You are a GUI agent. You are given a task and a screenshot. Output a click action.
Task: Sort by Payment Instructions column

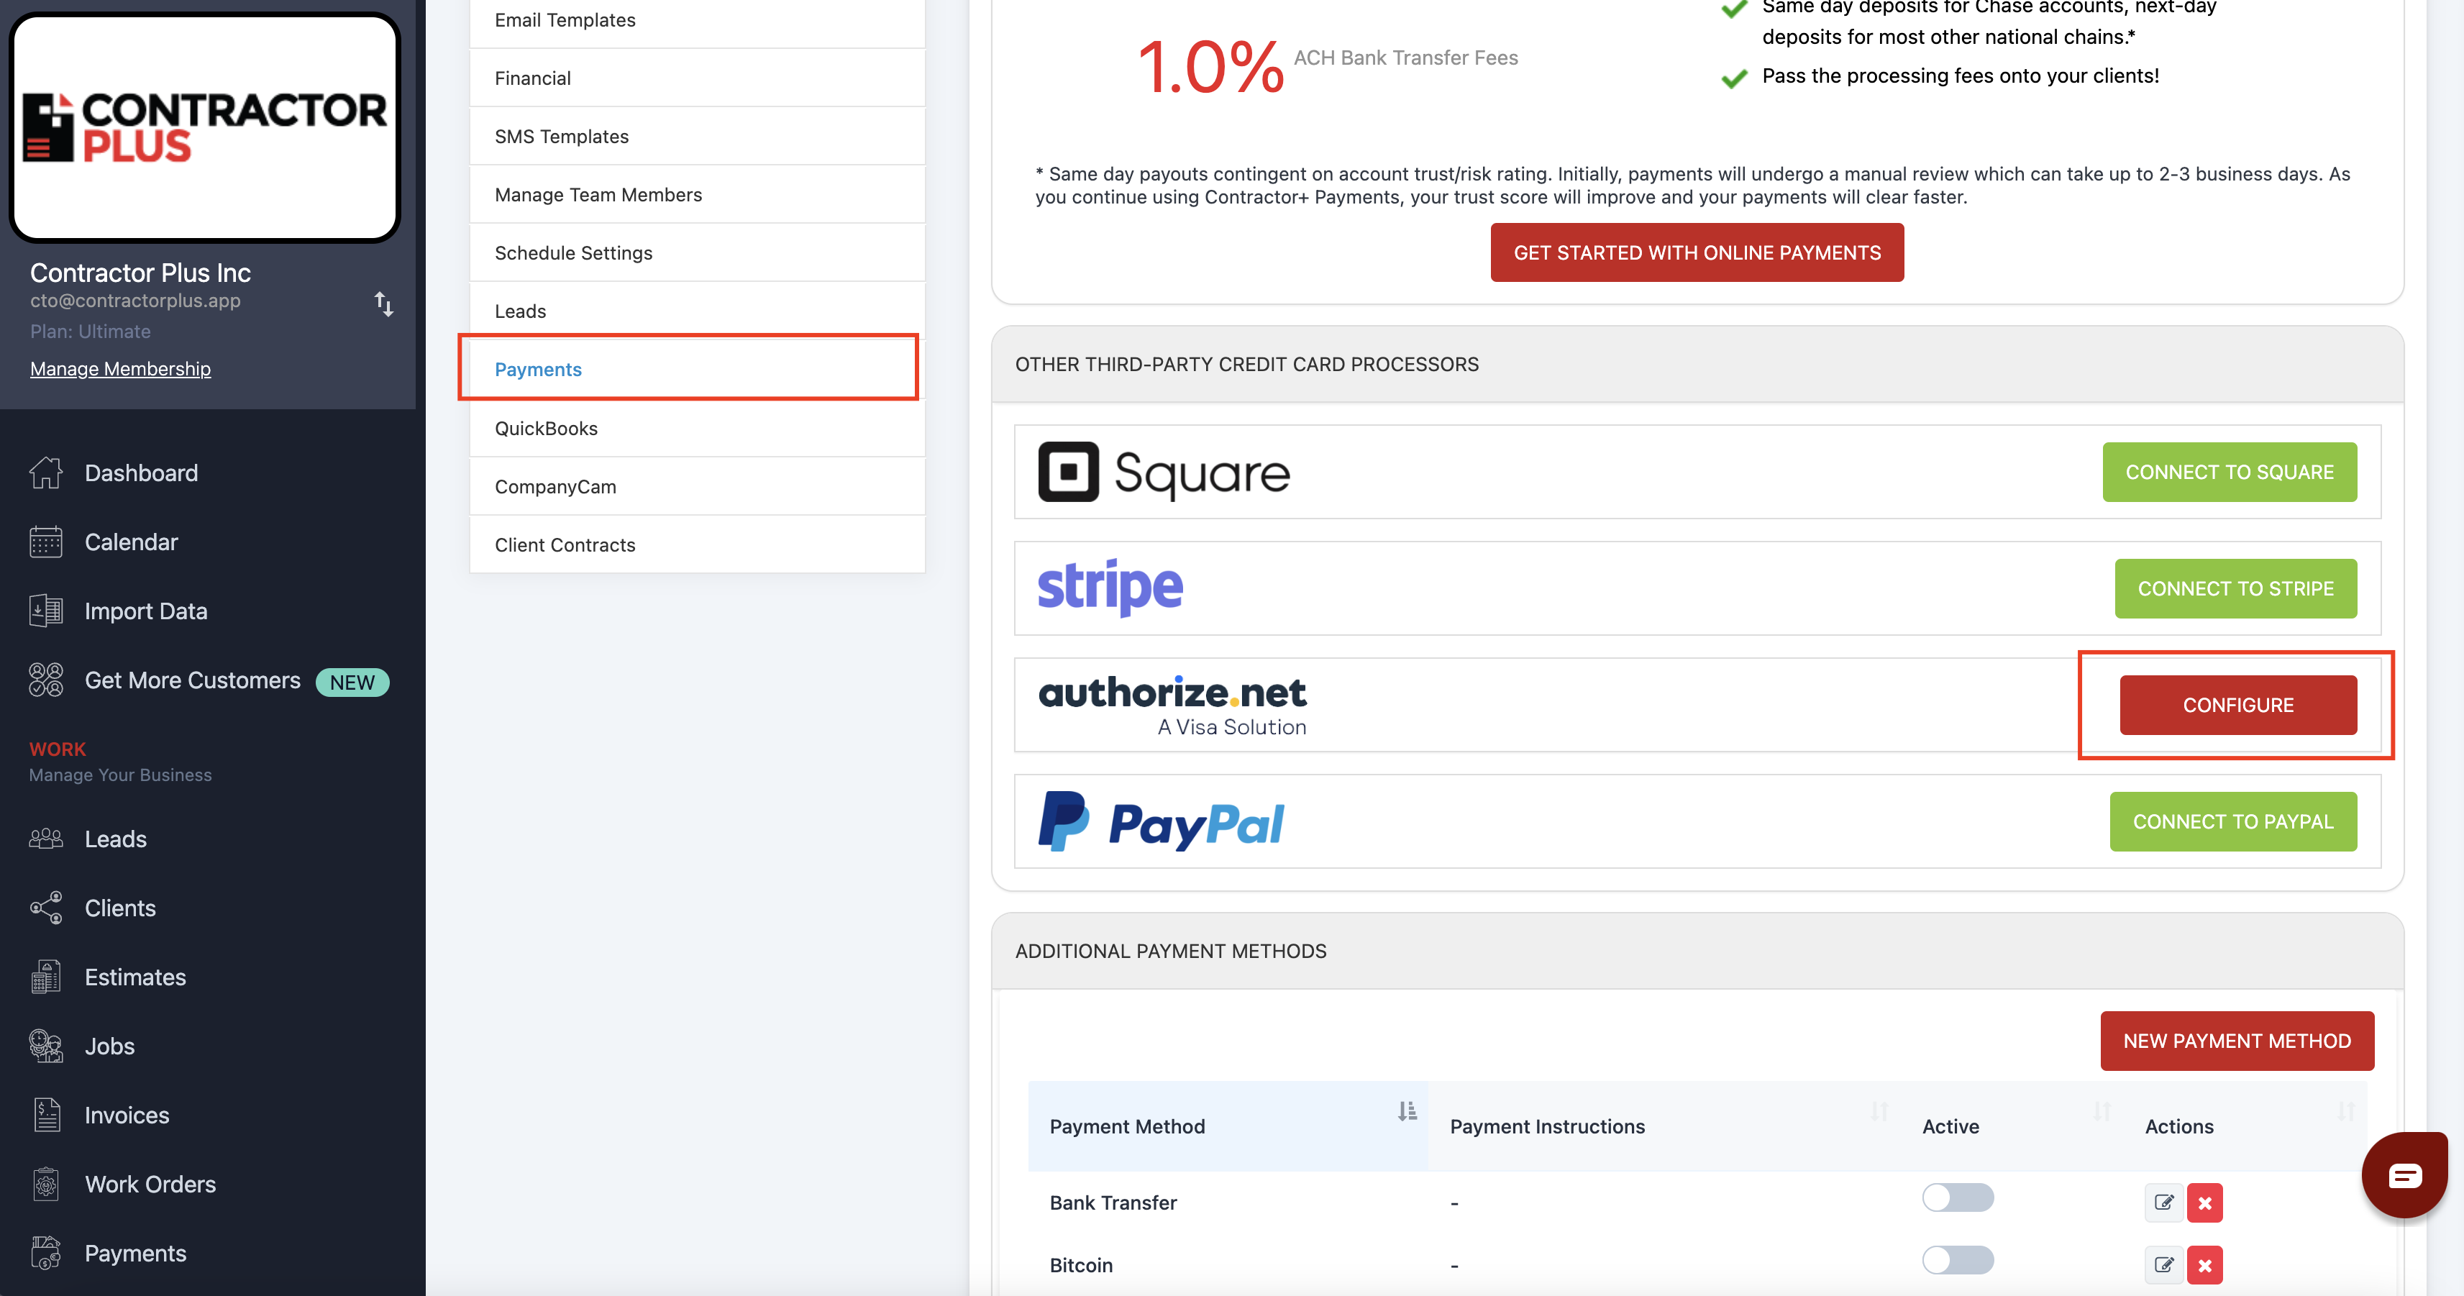click(1879, 1111)
